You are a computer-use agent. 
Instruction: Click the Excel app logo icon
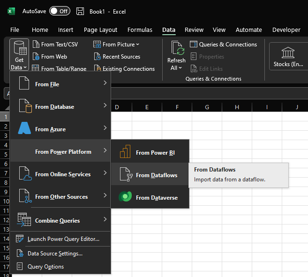point(11,11)
